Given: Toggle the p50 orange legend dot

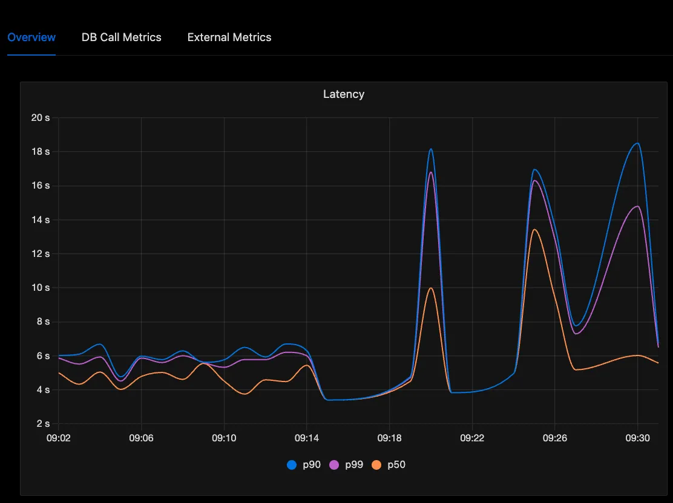Looking at the screenshot, I should 376,465.
